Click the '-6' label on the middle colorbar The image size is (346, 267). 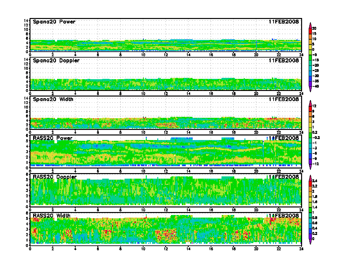(x=315, y=153)
